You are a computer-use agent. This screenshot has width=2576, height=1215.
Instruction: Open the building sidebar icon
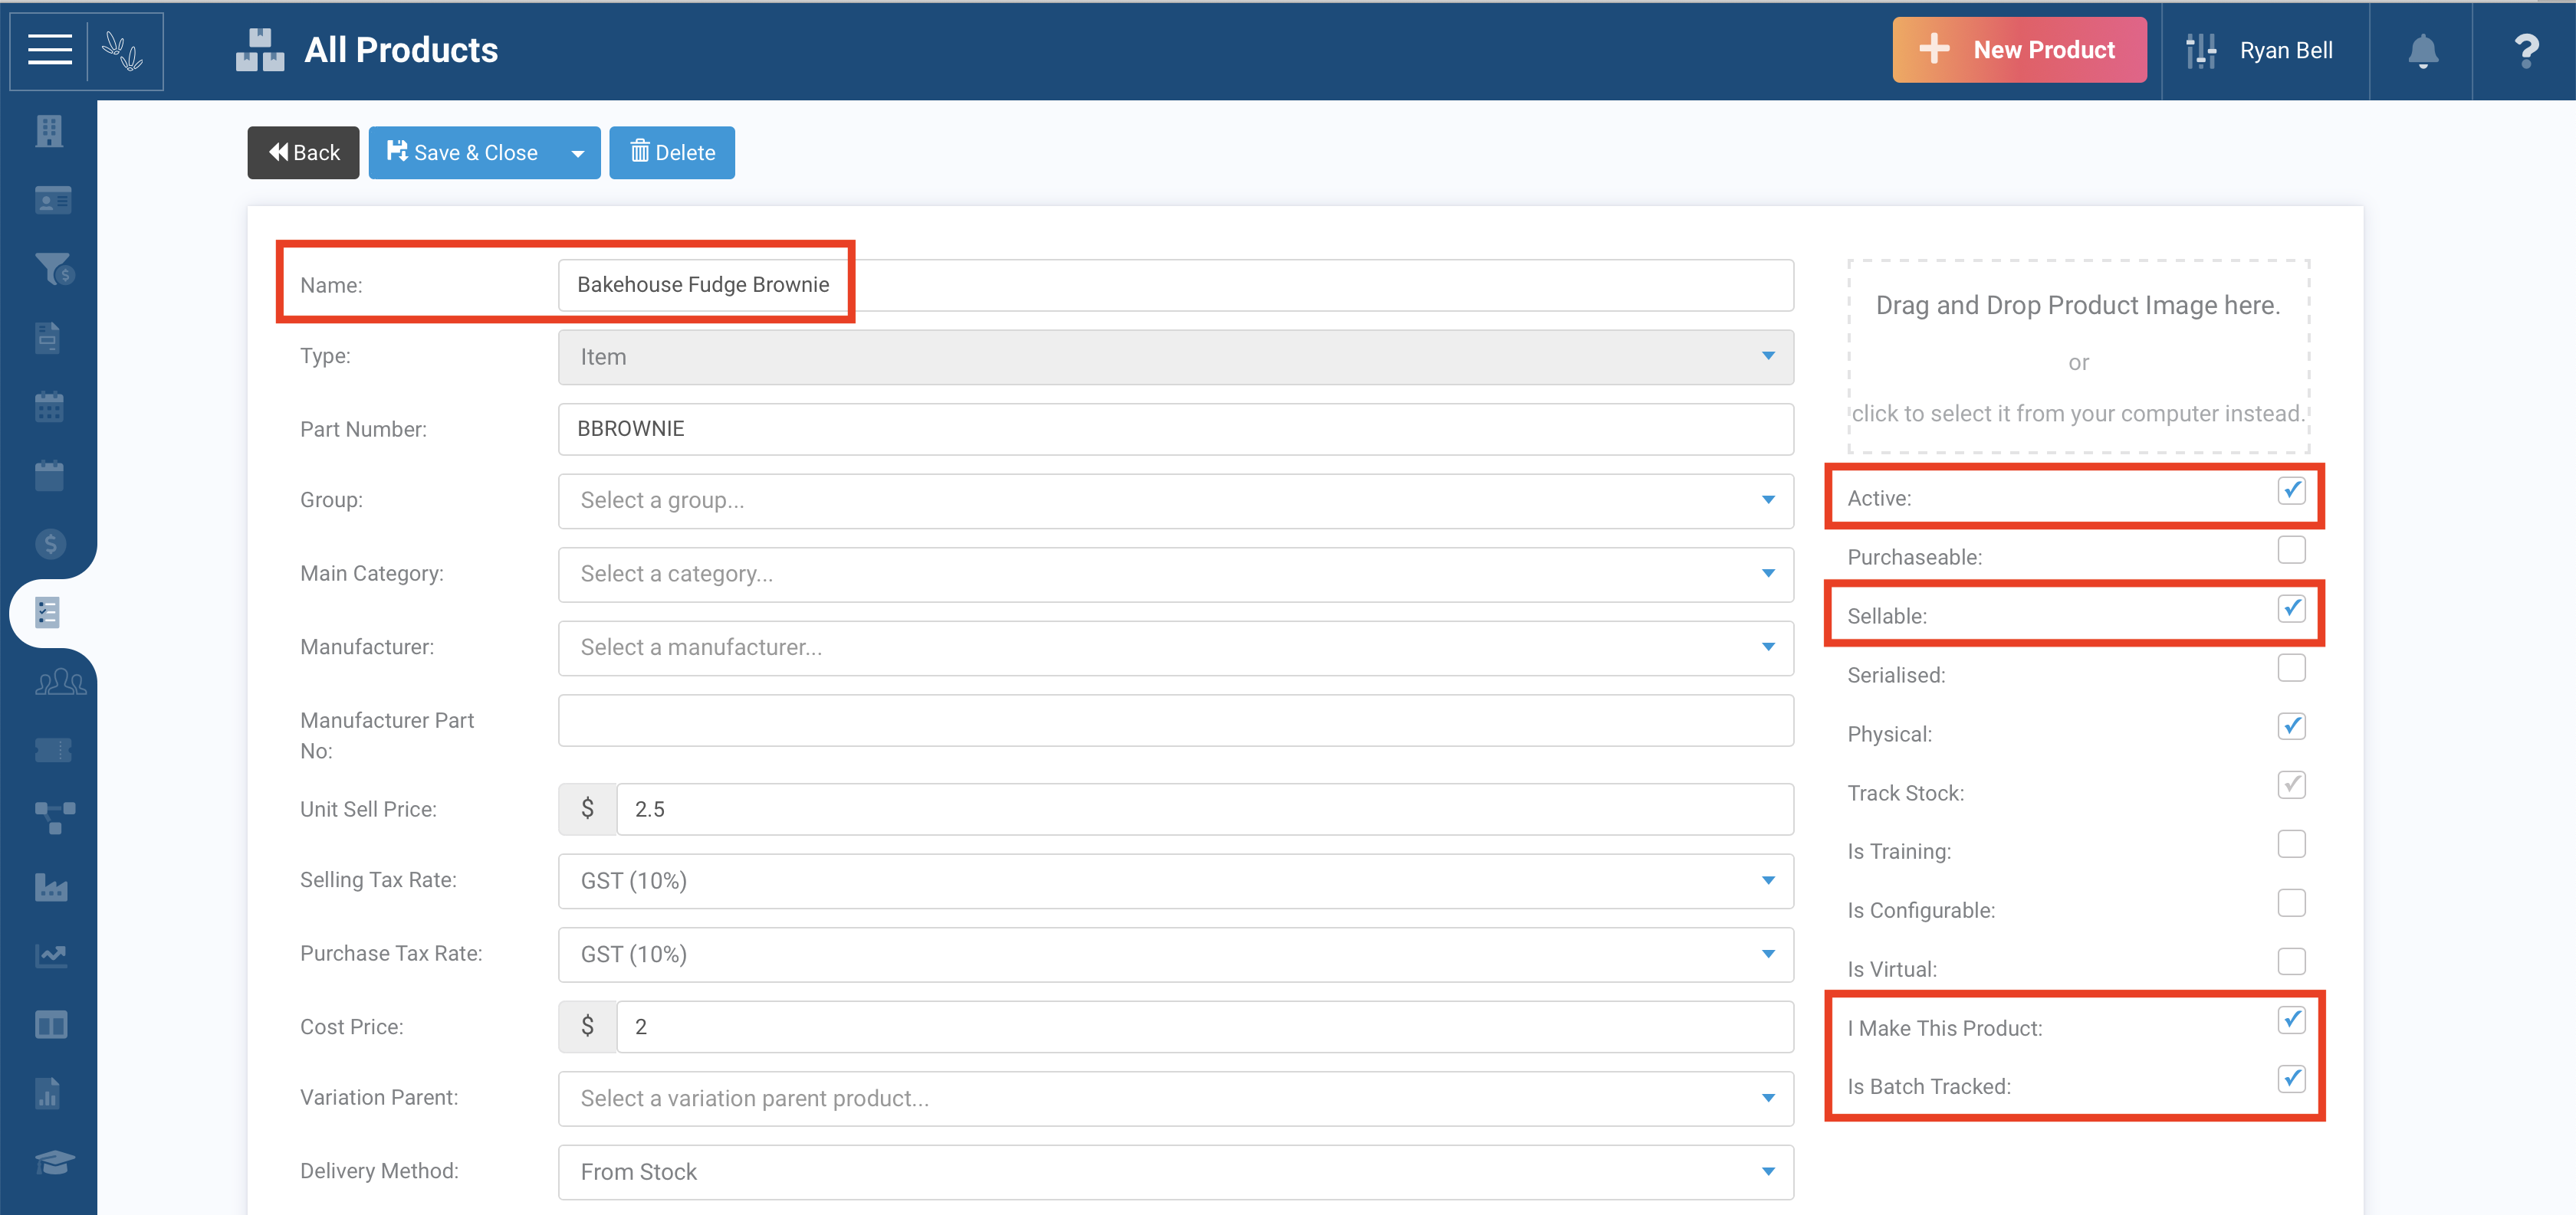click(x=49, y=131)
